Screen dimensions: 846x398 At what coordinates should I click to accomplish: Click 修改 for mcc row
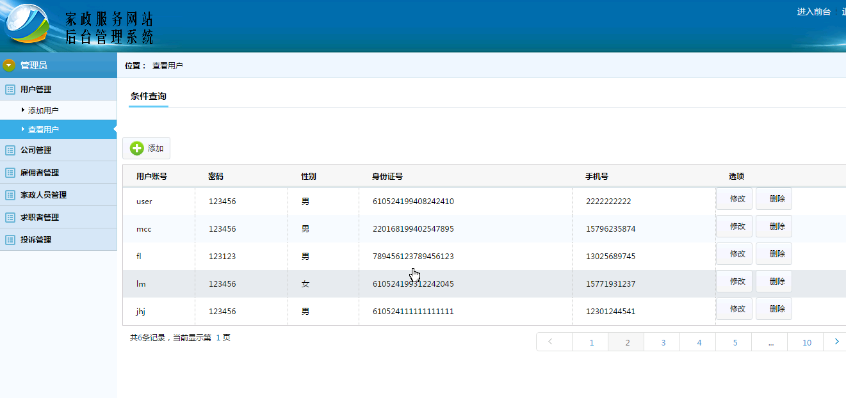coord(735,226)
